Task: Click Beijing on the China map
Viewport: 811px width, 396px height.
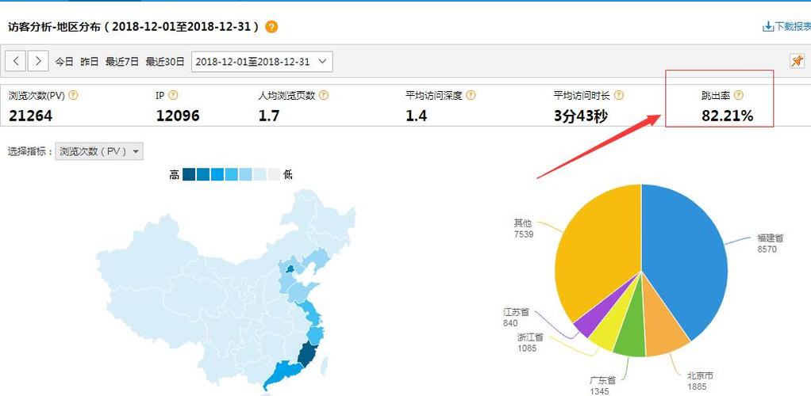Action: [290, 269]
